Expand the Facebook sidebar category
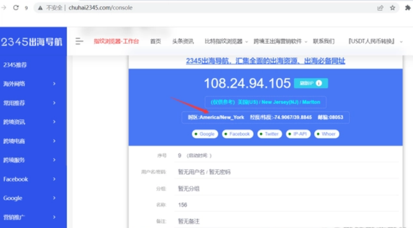 (x=30, y=179)
